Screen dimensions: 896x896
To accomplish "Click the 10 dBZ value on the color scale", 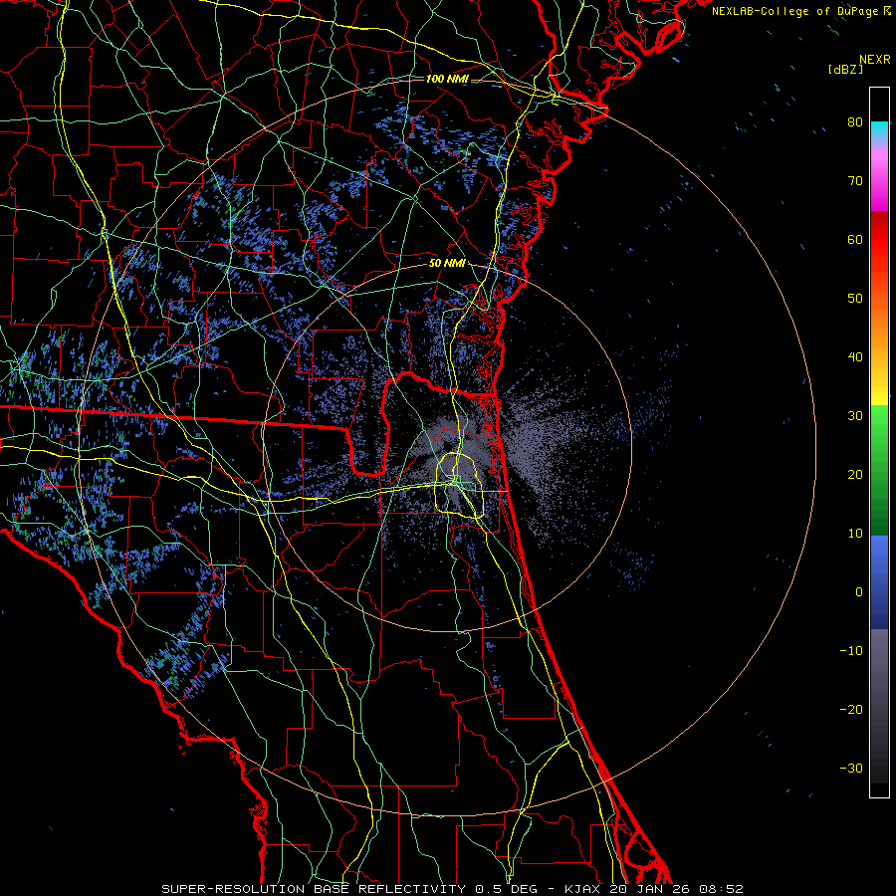I will pyautogui.click(x=855, y=534).
